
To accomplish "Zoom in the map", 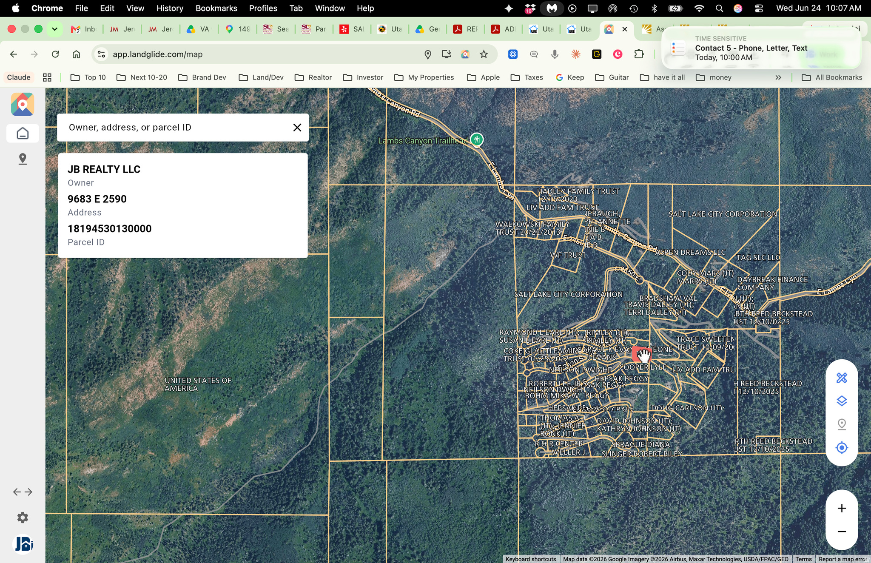I will click(842, 508).
